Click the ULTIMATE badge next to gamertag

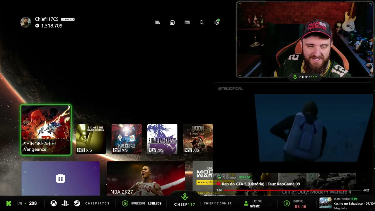pyautogui.click(x=68, y=19)
